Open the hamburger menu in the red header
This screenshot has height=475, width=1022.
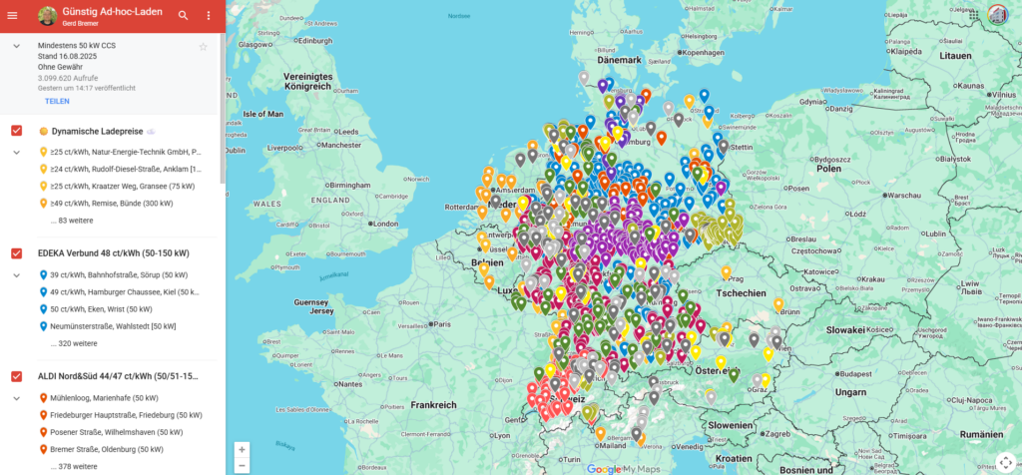point(12,16)
